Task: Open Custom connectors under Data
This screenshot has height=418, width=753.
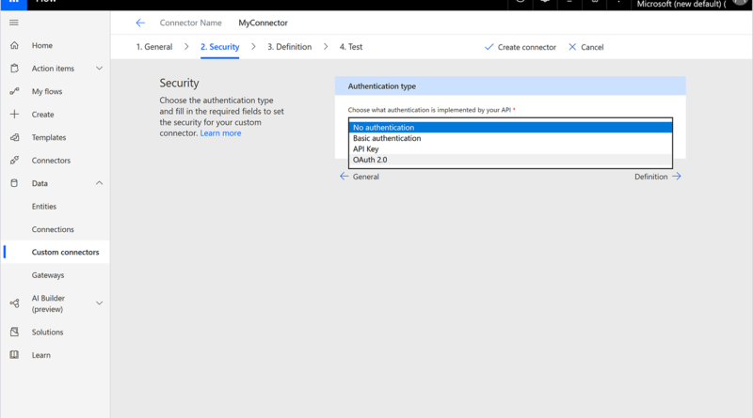Action: tap(65, 252)
